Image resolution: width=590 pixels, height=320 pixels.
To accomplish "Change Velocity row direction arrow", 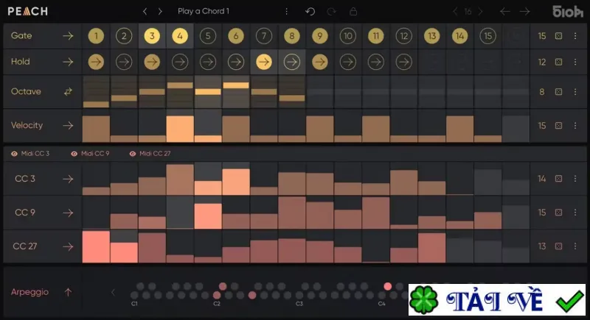I will point(68,125).
